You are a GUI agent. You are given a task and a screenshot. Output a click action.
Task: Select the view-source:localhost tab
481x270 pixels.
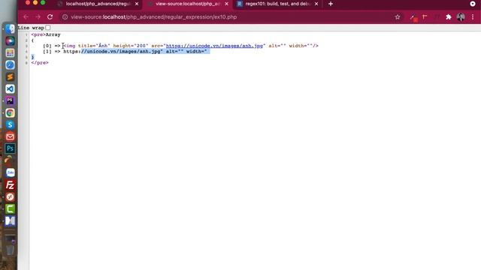[188, 4]
